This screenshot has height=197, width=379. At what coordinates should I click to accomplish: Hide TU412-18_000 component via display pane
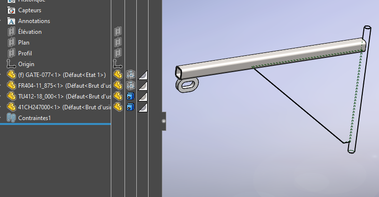click(118, 96)
